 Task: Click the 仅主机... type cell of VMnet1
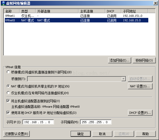28,16
